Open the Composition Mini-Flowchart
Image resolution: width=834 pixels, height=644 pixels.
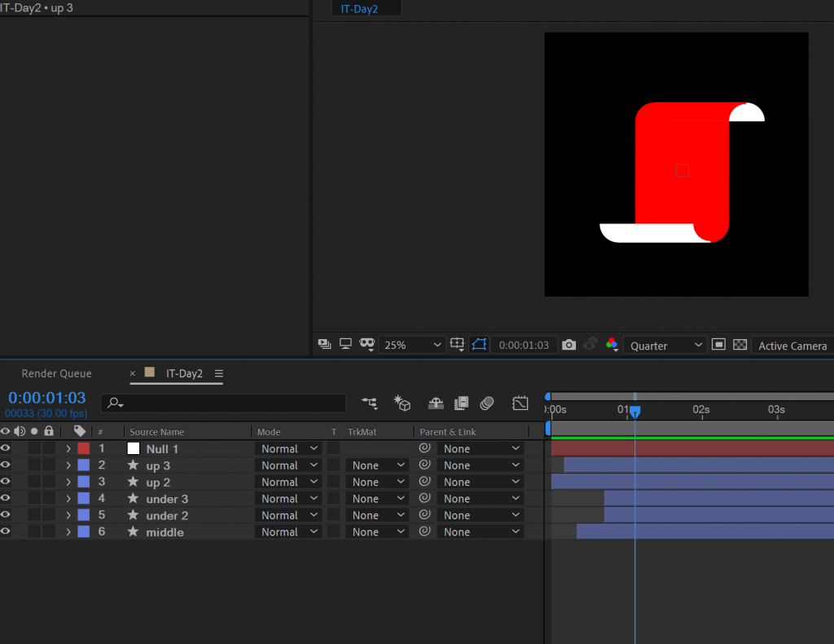[x=370, y=404]
